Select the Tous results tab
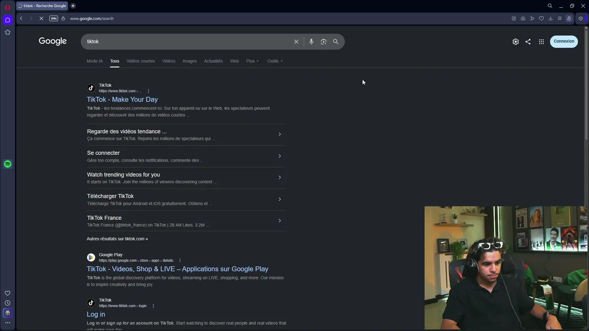 tap(115, 61)
